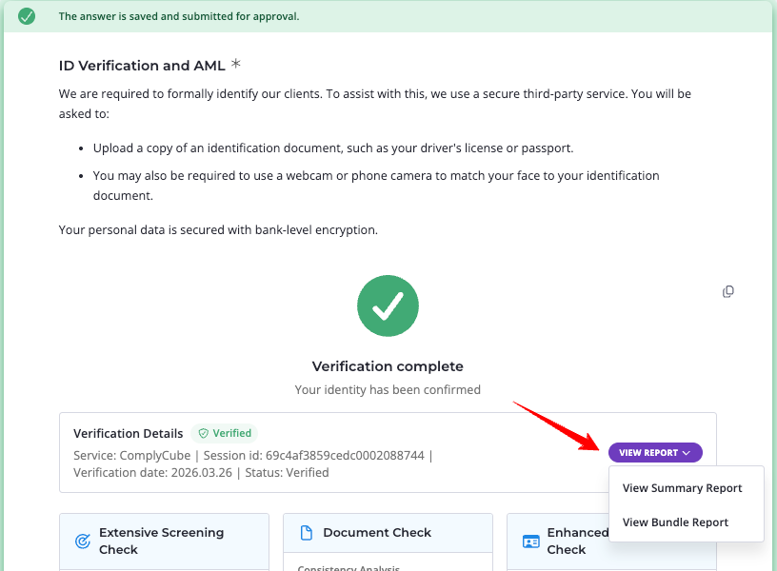Click the Extensive Screening Check target icon
Image resolution: width=777 pixels, height=571 pixels.
tap(83, 541)
